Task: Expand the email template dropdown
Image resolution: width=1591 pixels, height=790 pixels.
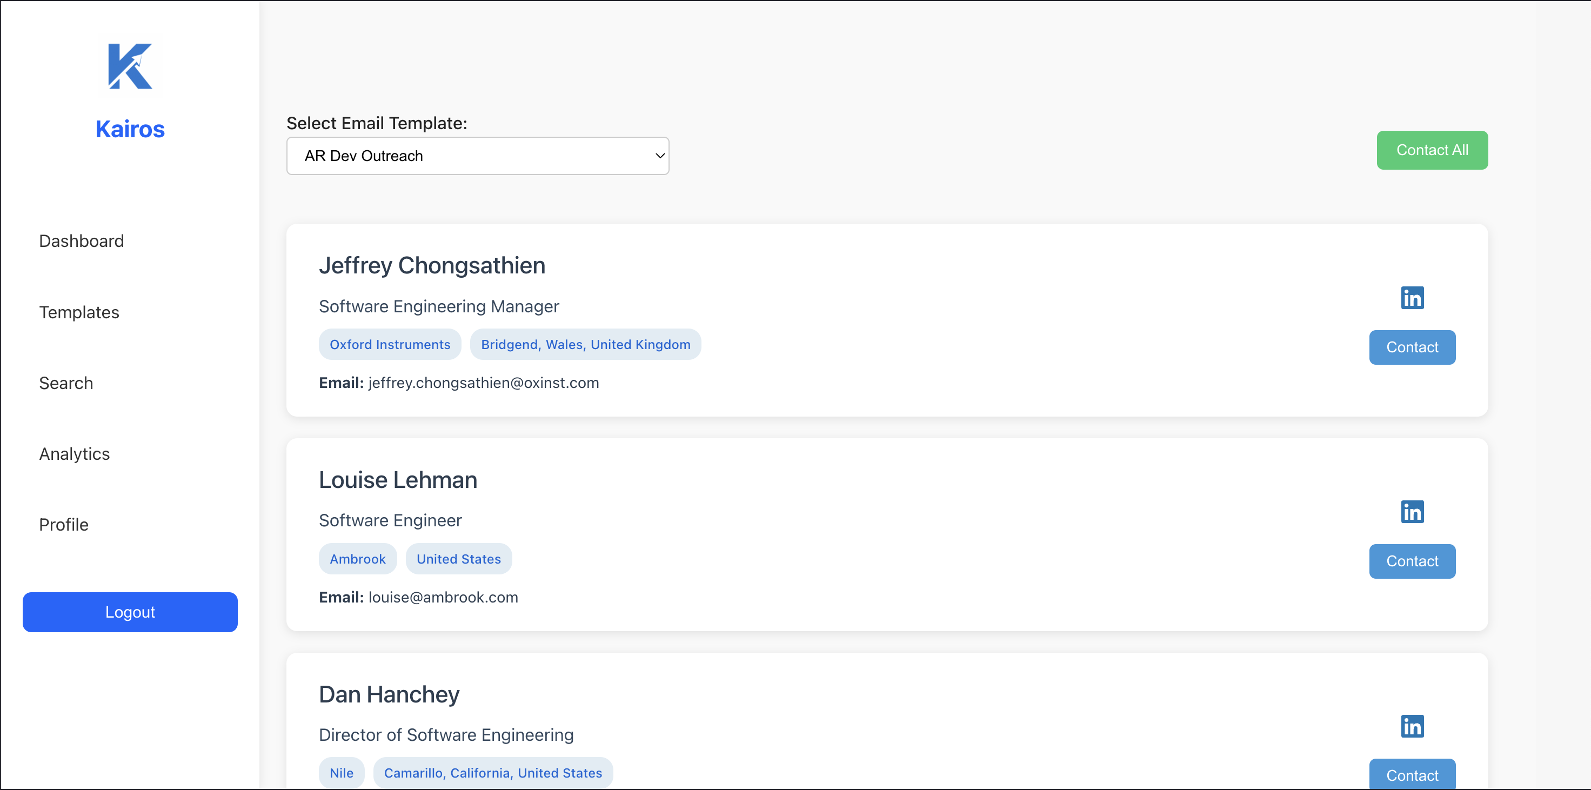Action: click(x=477, y=156)
